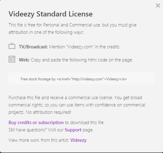163x153 pixels.
Task: Open the Buy credits or subscription link
Action: coord(36,123)
